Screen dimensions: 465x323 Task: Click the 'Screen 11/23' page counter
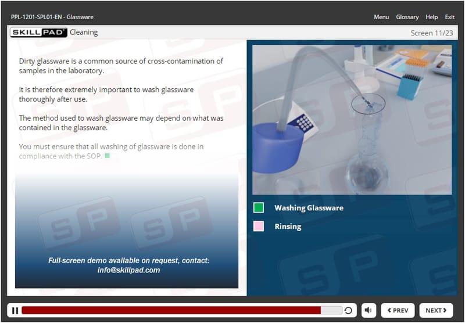point(432,33)
